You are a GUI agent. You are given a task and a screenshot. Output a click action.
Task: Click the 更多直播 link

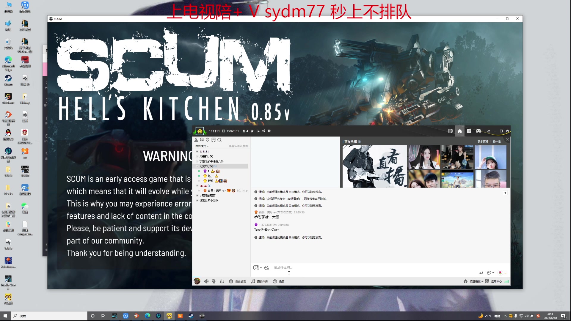[483, 142]
